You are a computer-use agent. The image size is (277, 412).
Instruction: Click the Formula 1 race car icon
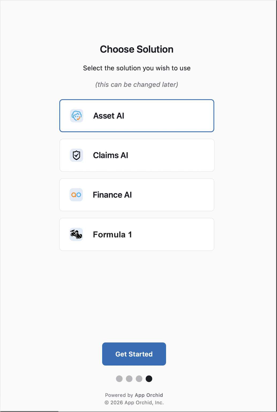[76, 235]
